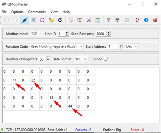This screenshot has width=161, height=133.
Task: Select the register cell showing 11
Action: [x=16, y=80]
